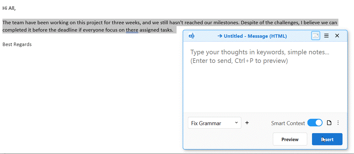Click the "Best Regards" line
This screenshot has width=354, height=154.
click(17, 44)
